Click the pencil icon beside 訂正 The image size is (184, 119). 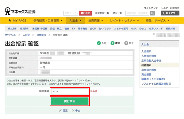[x=60, y=110]
